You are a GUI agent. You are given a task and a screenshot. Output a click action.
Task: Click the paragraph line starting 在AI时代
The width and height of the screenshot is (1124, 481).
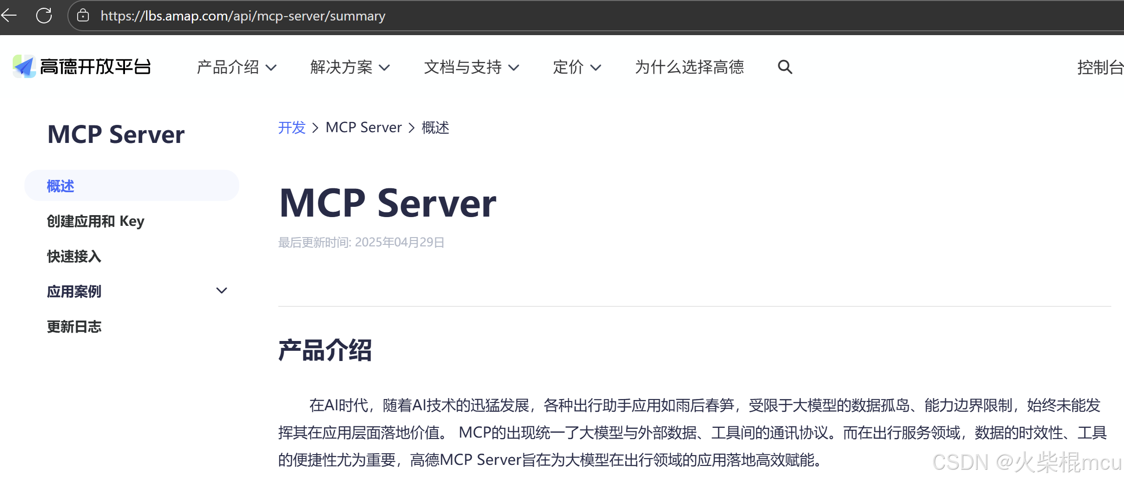[705, 405]
